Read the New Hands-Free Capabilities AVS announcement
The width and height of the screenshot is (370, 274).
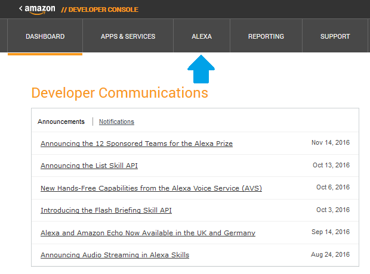click(x=151, y=188)
